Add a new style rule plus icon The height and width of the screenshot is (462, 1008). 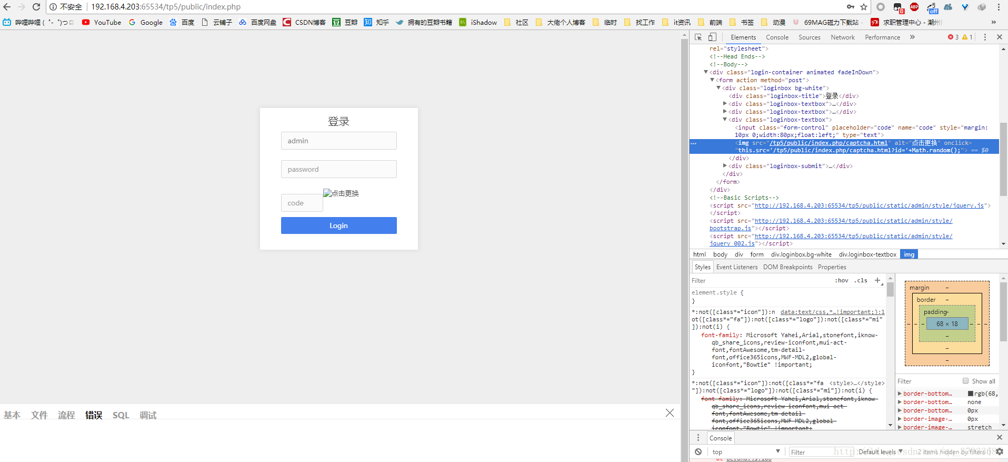click(x=877, y=281)
